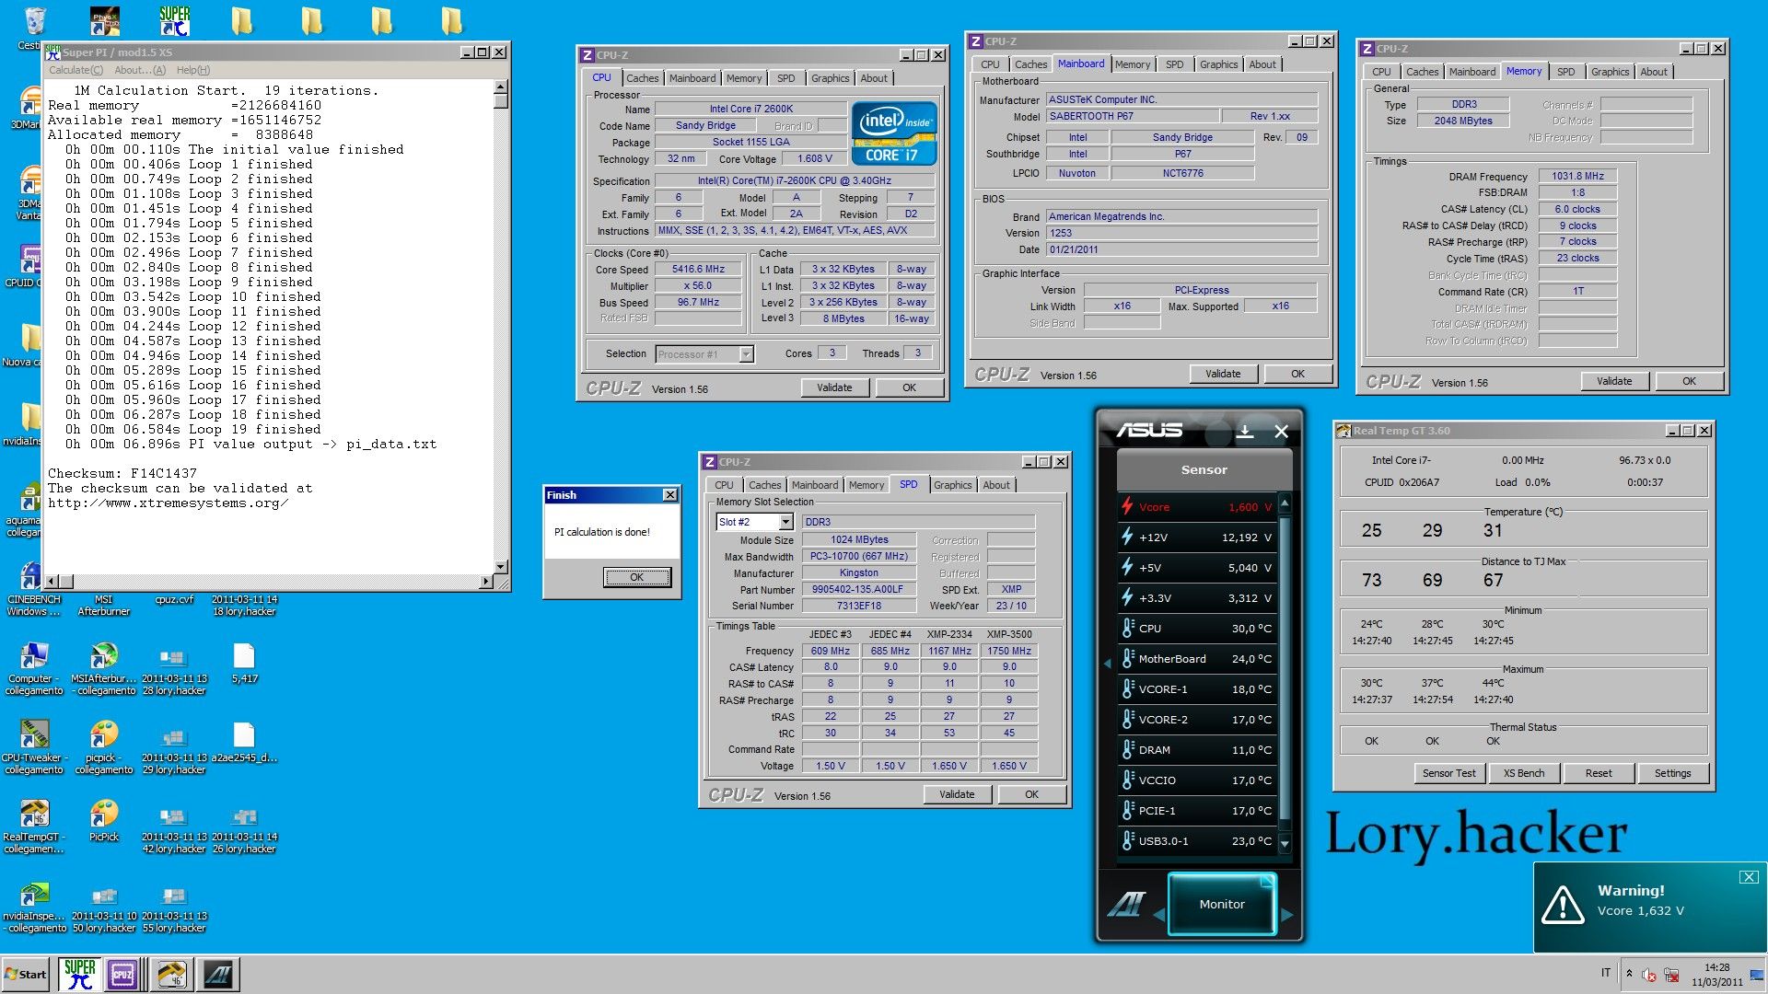The image size is (1768, 994).
Task: Click Super PI vertical scrollbar up arrow
Action: [501, 87]
